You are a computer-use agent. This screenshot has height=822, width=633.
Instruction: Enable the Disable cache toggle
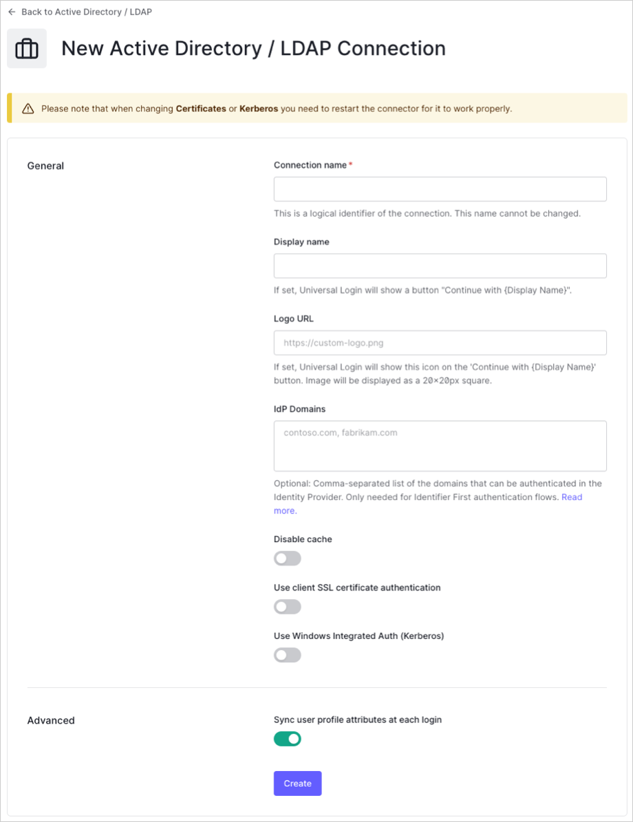pos(287,558)
